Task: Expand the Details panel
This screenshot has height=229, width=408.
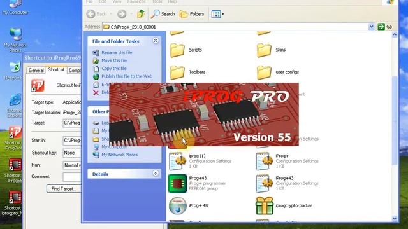Action: tap(156, 174)
